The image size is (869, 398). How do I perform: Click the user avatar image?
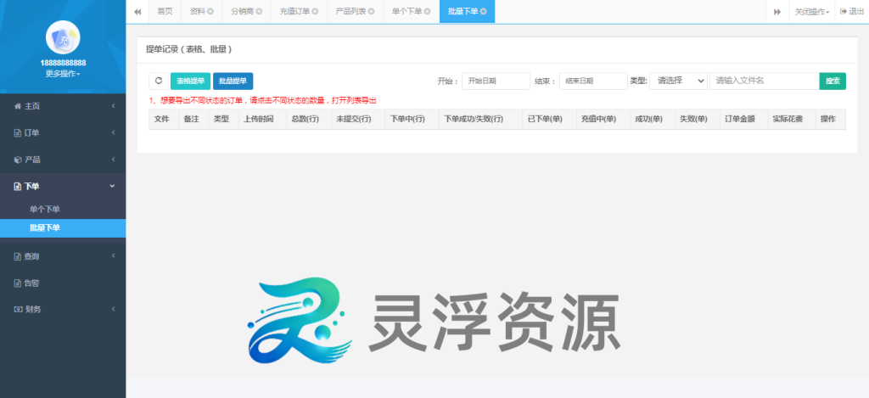[x=63, y=37]
